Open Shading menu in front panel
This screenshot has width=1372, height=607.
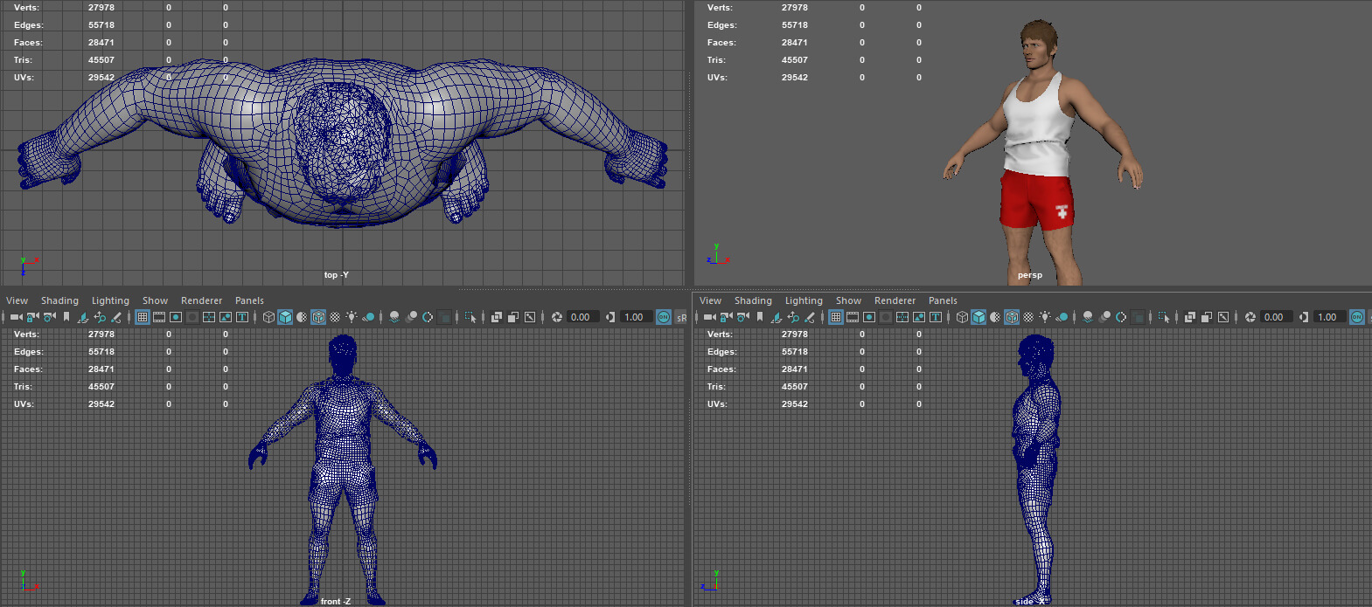[x=59, y=300]
